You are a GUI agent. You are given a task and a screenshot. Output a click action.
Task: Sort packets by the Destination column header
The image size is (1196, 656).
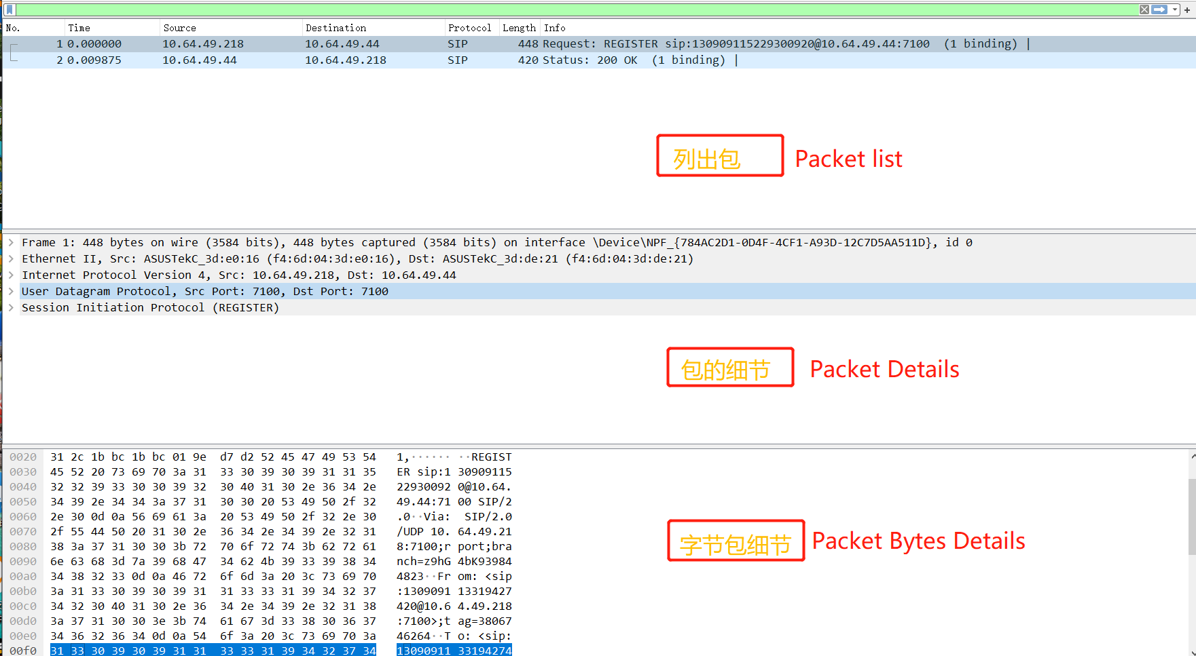374,28
